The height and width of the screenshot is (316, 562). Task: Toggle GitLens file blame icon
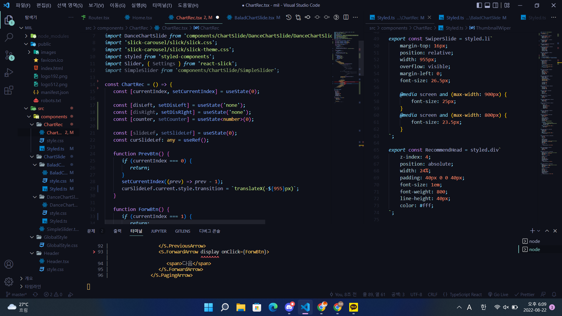(x=336, y=17)
